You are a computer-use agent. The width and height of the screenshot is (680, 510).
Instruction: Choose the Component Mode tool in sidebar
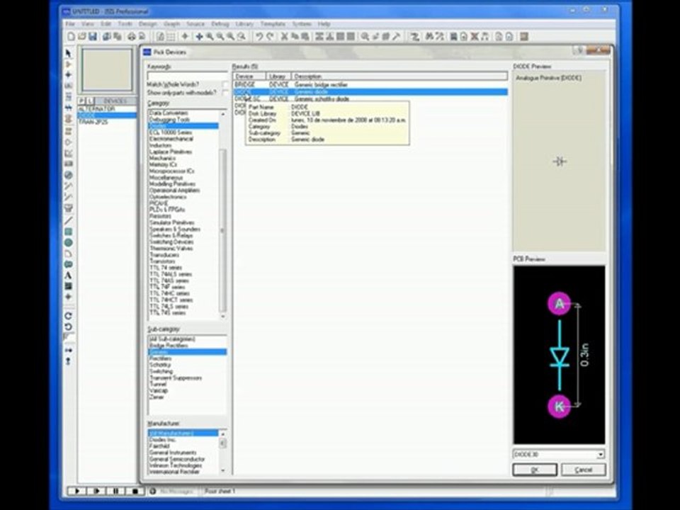(68, 64)
